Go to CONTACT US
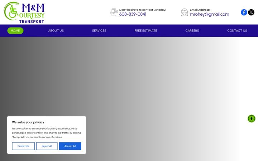Viewport: 258px width, 161px height. (237, 30)
